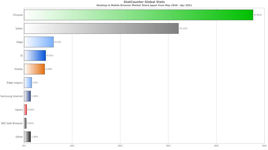Click the Chrome green bar
Viewport: 268px width, 150px height.
tap(138, 15)
